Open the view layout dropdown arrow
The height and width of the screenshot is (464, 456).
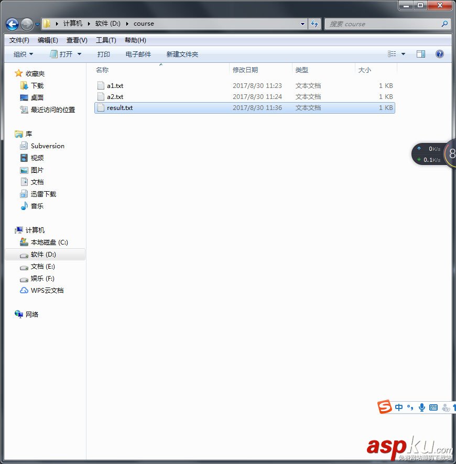(403, 54)
